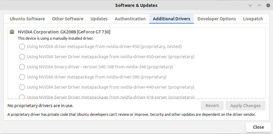This screenshot has height=134, width=273.
Task: Select nvidia-driver-390 radio button
Action: (x=22, y=77)
